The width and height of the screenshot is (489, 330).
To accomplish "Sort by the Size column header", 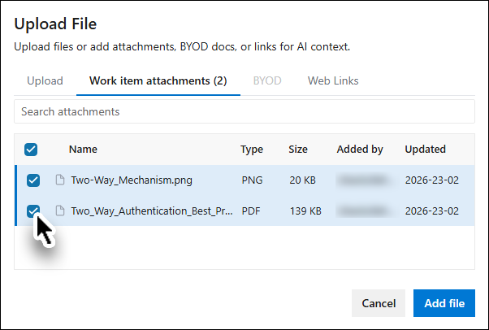I will pos(298,150).
